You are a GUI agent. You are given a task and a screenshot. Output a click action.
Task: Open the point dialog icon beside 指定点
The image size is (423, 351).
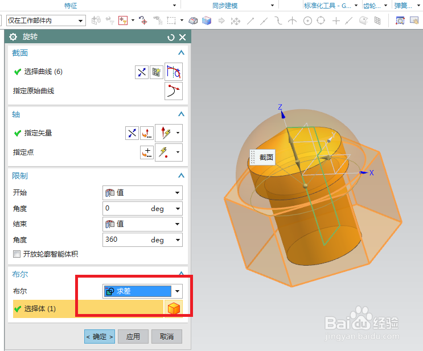(x=147, y=152)
